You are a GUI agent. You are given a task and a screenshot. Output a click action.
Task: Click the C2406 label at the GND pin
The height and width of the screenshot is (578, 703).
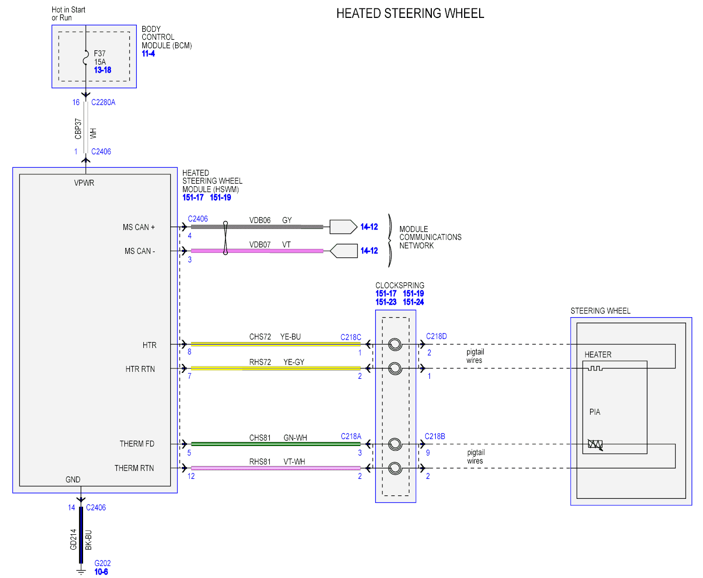coord(96,508)
